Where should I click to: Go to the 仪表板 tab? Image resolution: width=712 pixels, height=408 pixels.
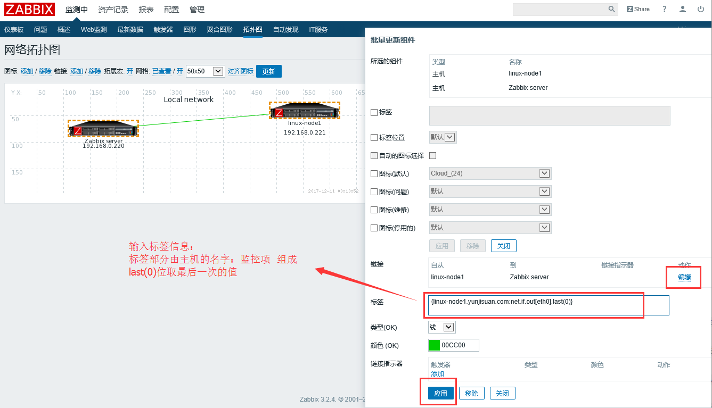pyautogui.click(x=15, y=30)
